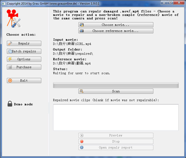Click Choose movie... button
The image size is (186, 158).
point(116,25)
